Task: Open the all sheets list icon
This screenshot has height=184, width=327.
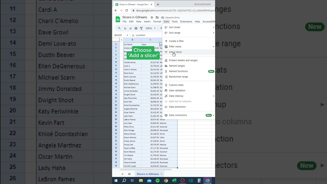Action: pyautogui.click(x=129, y=174)
